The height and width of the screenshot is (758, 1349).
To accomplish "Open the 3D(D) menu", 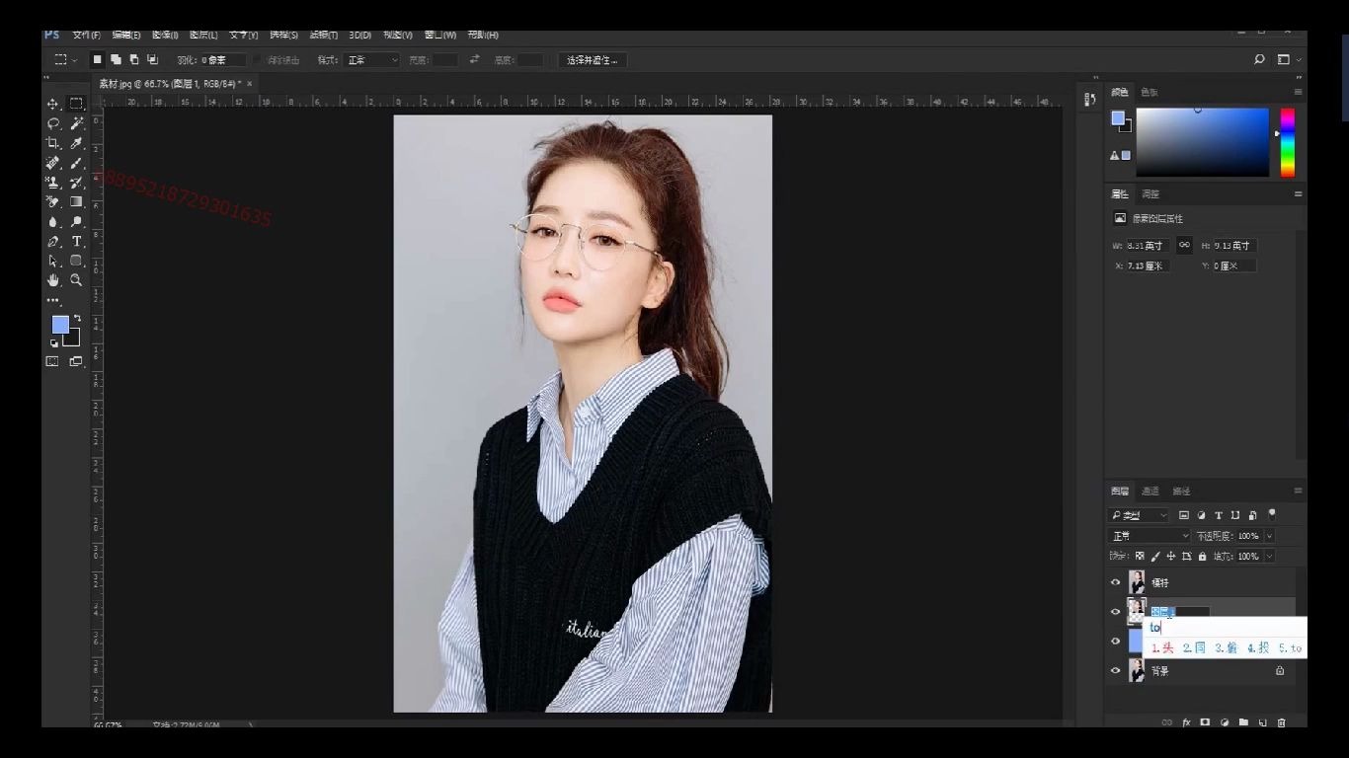I will tap(359, 35).
